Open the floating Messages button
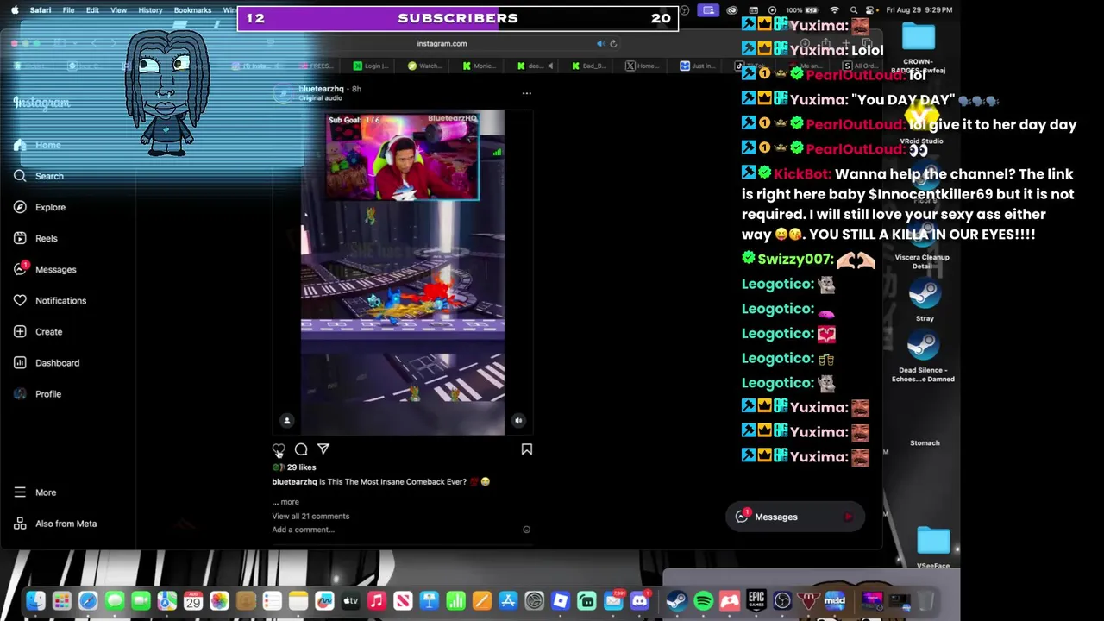The width and height of the screenshot is (1104, 621). point(794,517)
